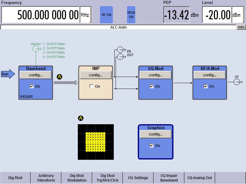Click the 64QAM label in Baseband block

(x=26, y=97)
